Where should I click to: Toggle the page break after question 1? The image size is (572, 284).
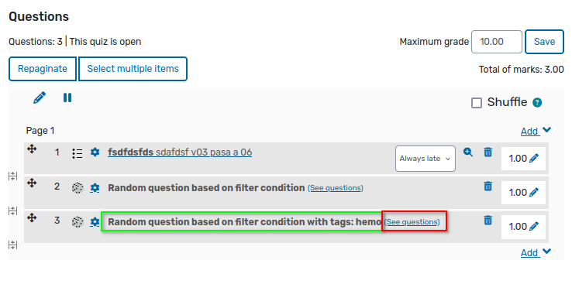[x=12, y=176]
